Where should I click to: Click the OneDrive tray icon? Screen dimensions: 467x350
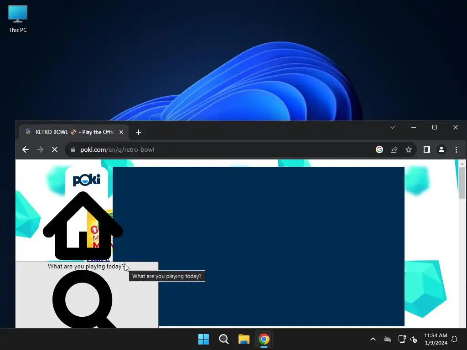click(388, 339)
